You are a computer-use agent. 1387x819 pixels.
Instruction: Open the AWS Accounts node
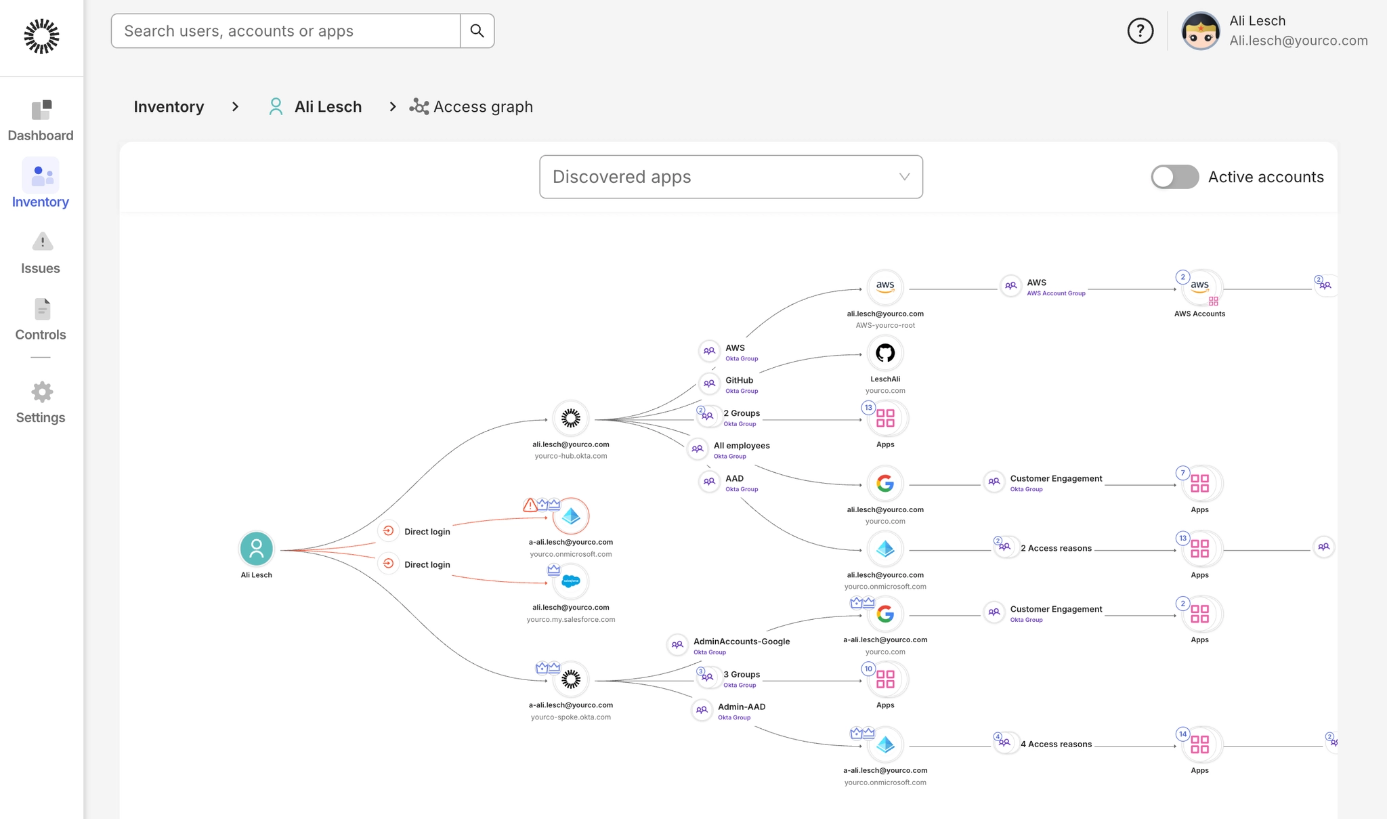click(x=1199, y=288)
